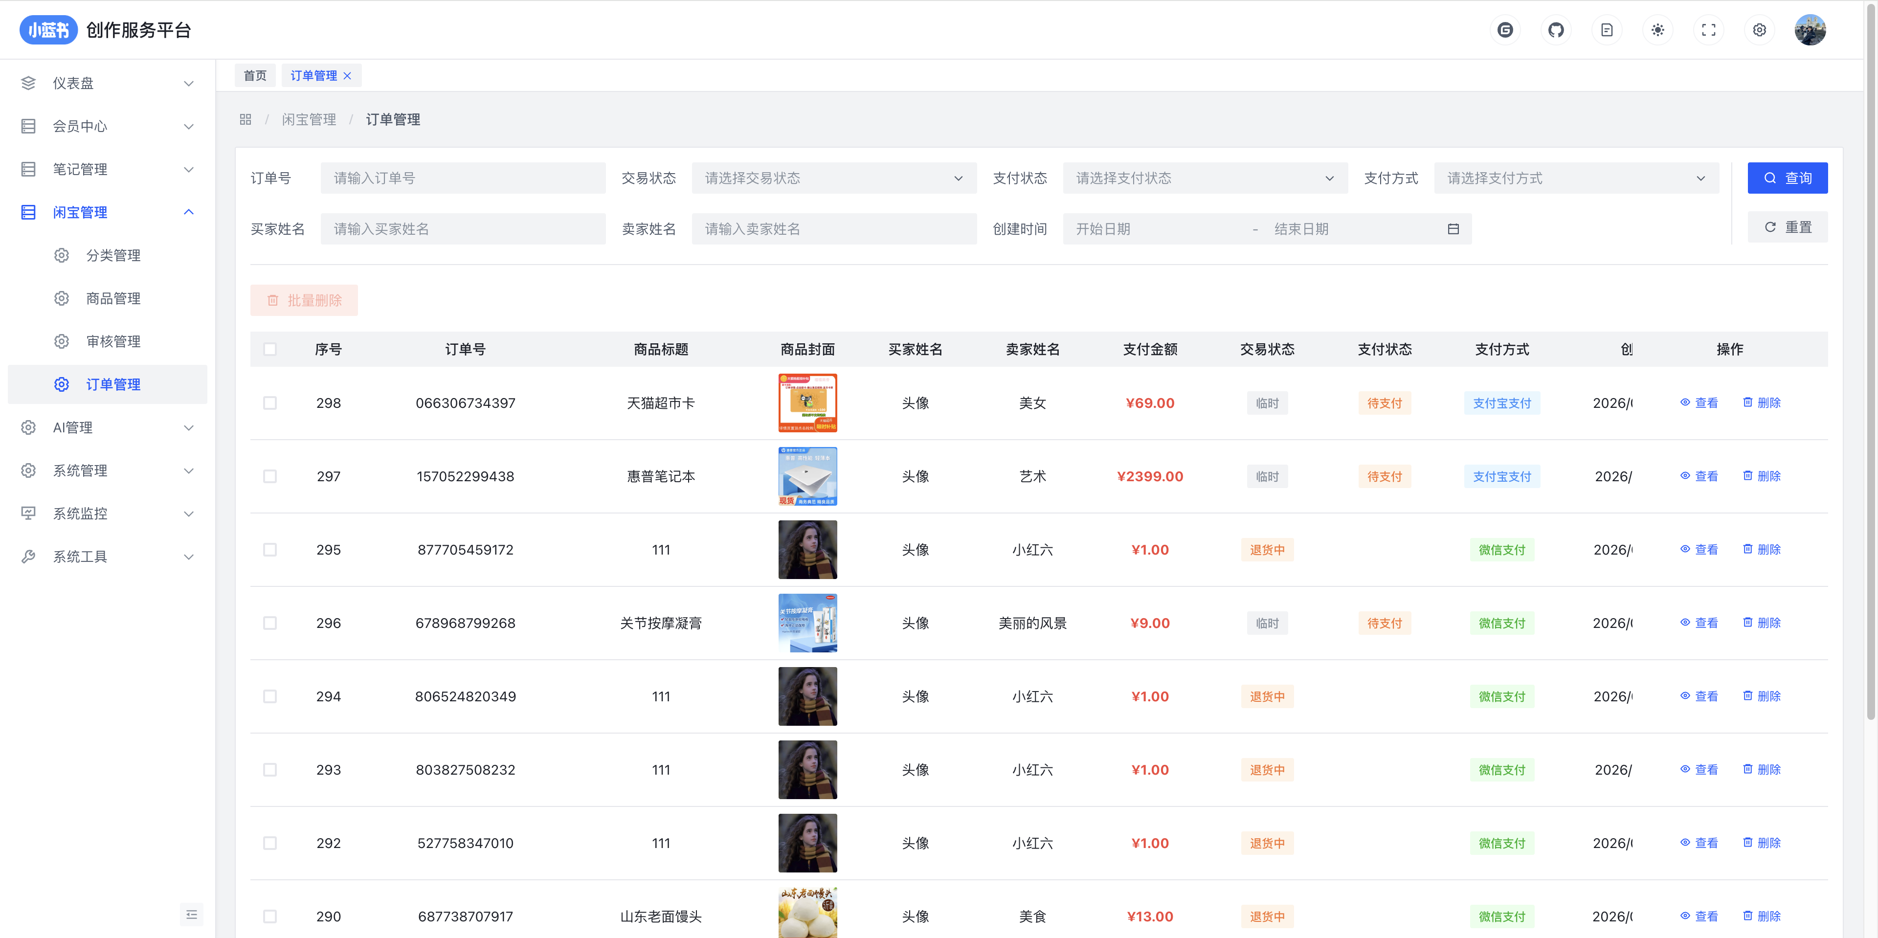The height and width of the screenshot is (938, 1878).
Task: Check the select-all checkbox in table header
Action: point(270,349)
